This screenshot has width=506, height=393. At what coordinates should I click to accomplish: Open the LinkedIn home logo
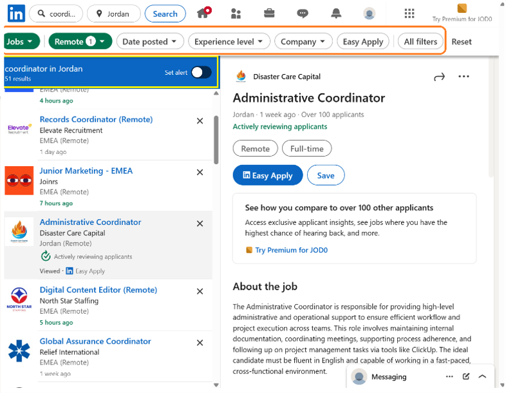[16, 14]
